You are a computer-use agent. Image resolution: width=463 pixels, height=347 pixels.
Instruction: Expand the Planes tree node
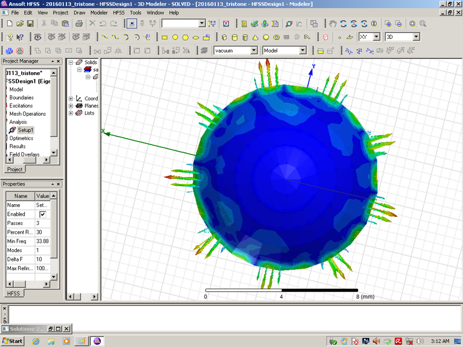pos(71,106)
